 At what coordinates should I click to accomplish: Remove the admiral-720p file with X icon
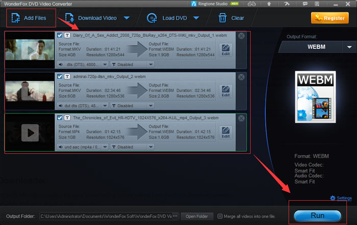pyautogui.click(x=241, y=77)
